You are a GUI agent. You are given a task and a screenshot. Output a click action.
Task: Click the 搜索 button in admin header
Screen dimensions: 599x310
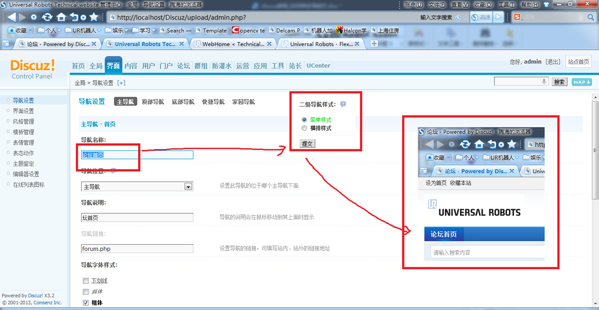(x=559, y=82)
